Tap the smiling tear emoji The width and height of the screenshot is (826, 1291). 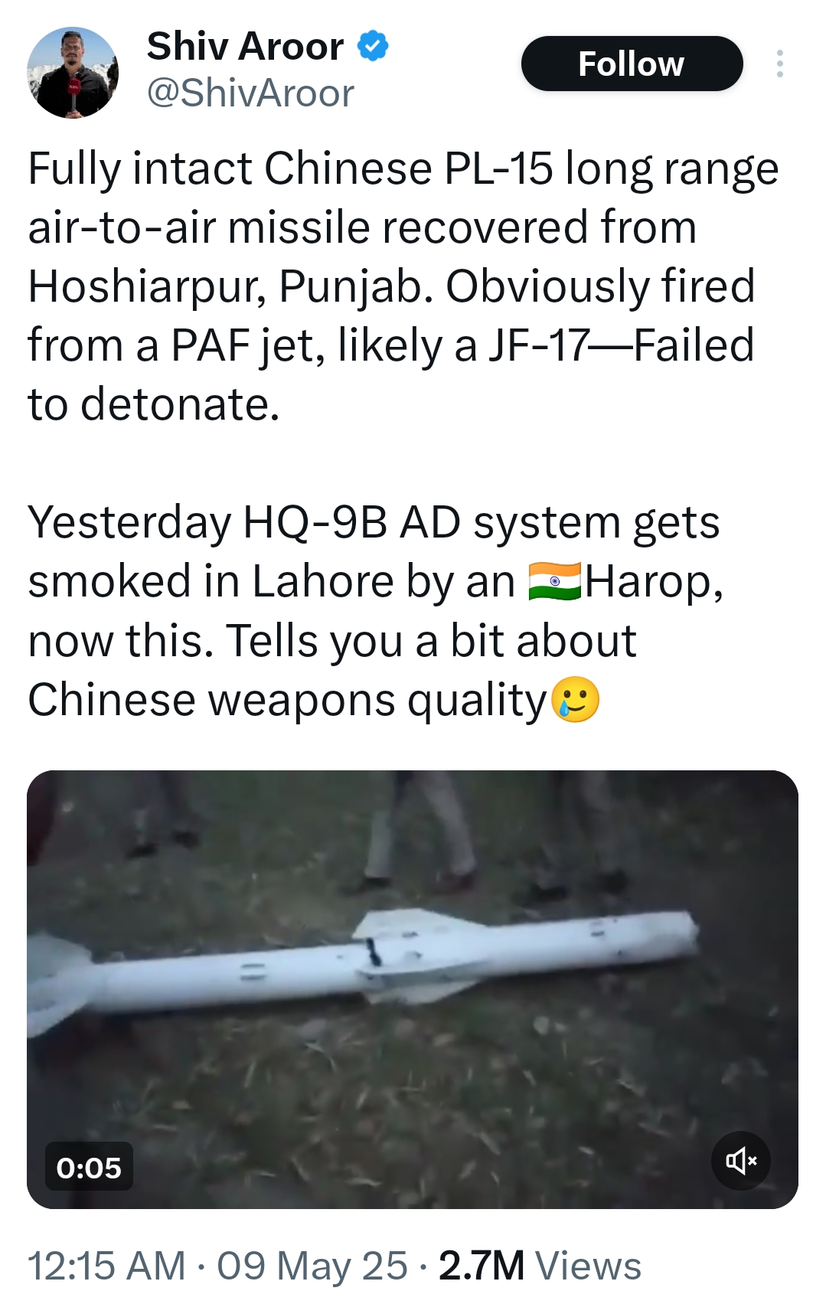coord(575,699)
